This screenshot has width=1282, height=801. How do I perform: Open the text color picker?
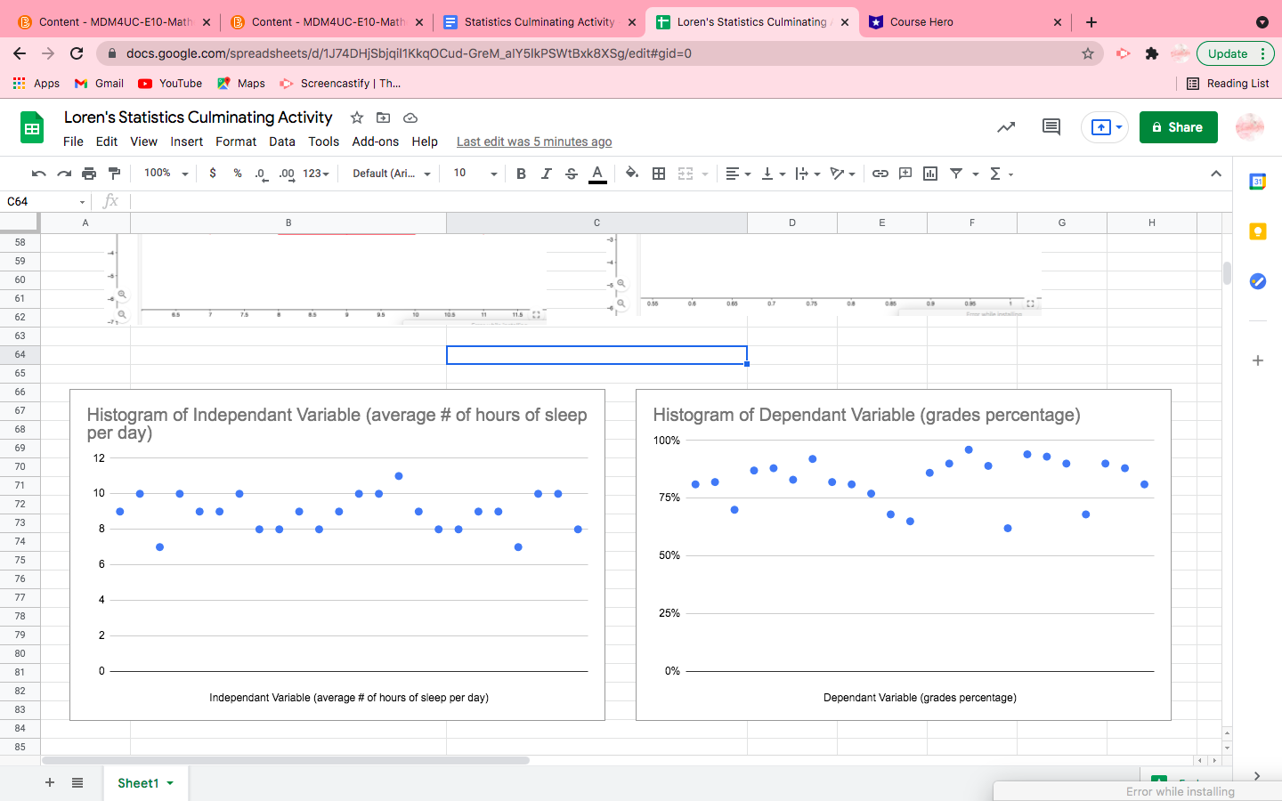(597, 173)
